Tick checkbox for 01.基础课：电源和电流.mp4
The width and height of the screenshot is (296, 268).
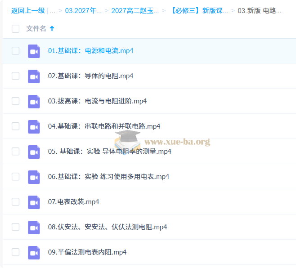15,51
